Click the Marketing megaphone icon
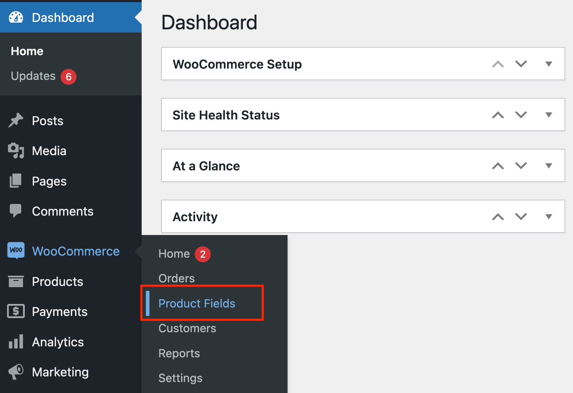 (x=16, y=372)
